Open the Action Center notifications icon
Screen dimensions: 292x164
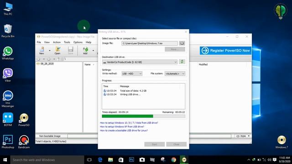pyautogui.click(x=275, y=160)
